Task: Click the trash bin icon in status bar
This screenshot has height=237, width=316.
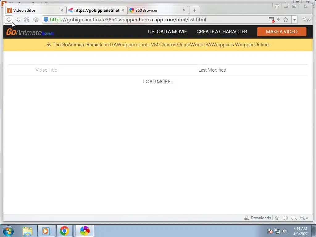Action: [x=277, y=218]
